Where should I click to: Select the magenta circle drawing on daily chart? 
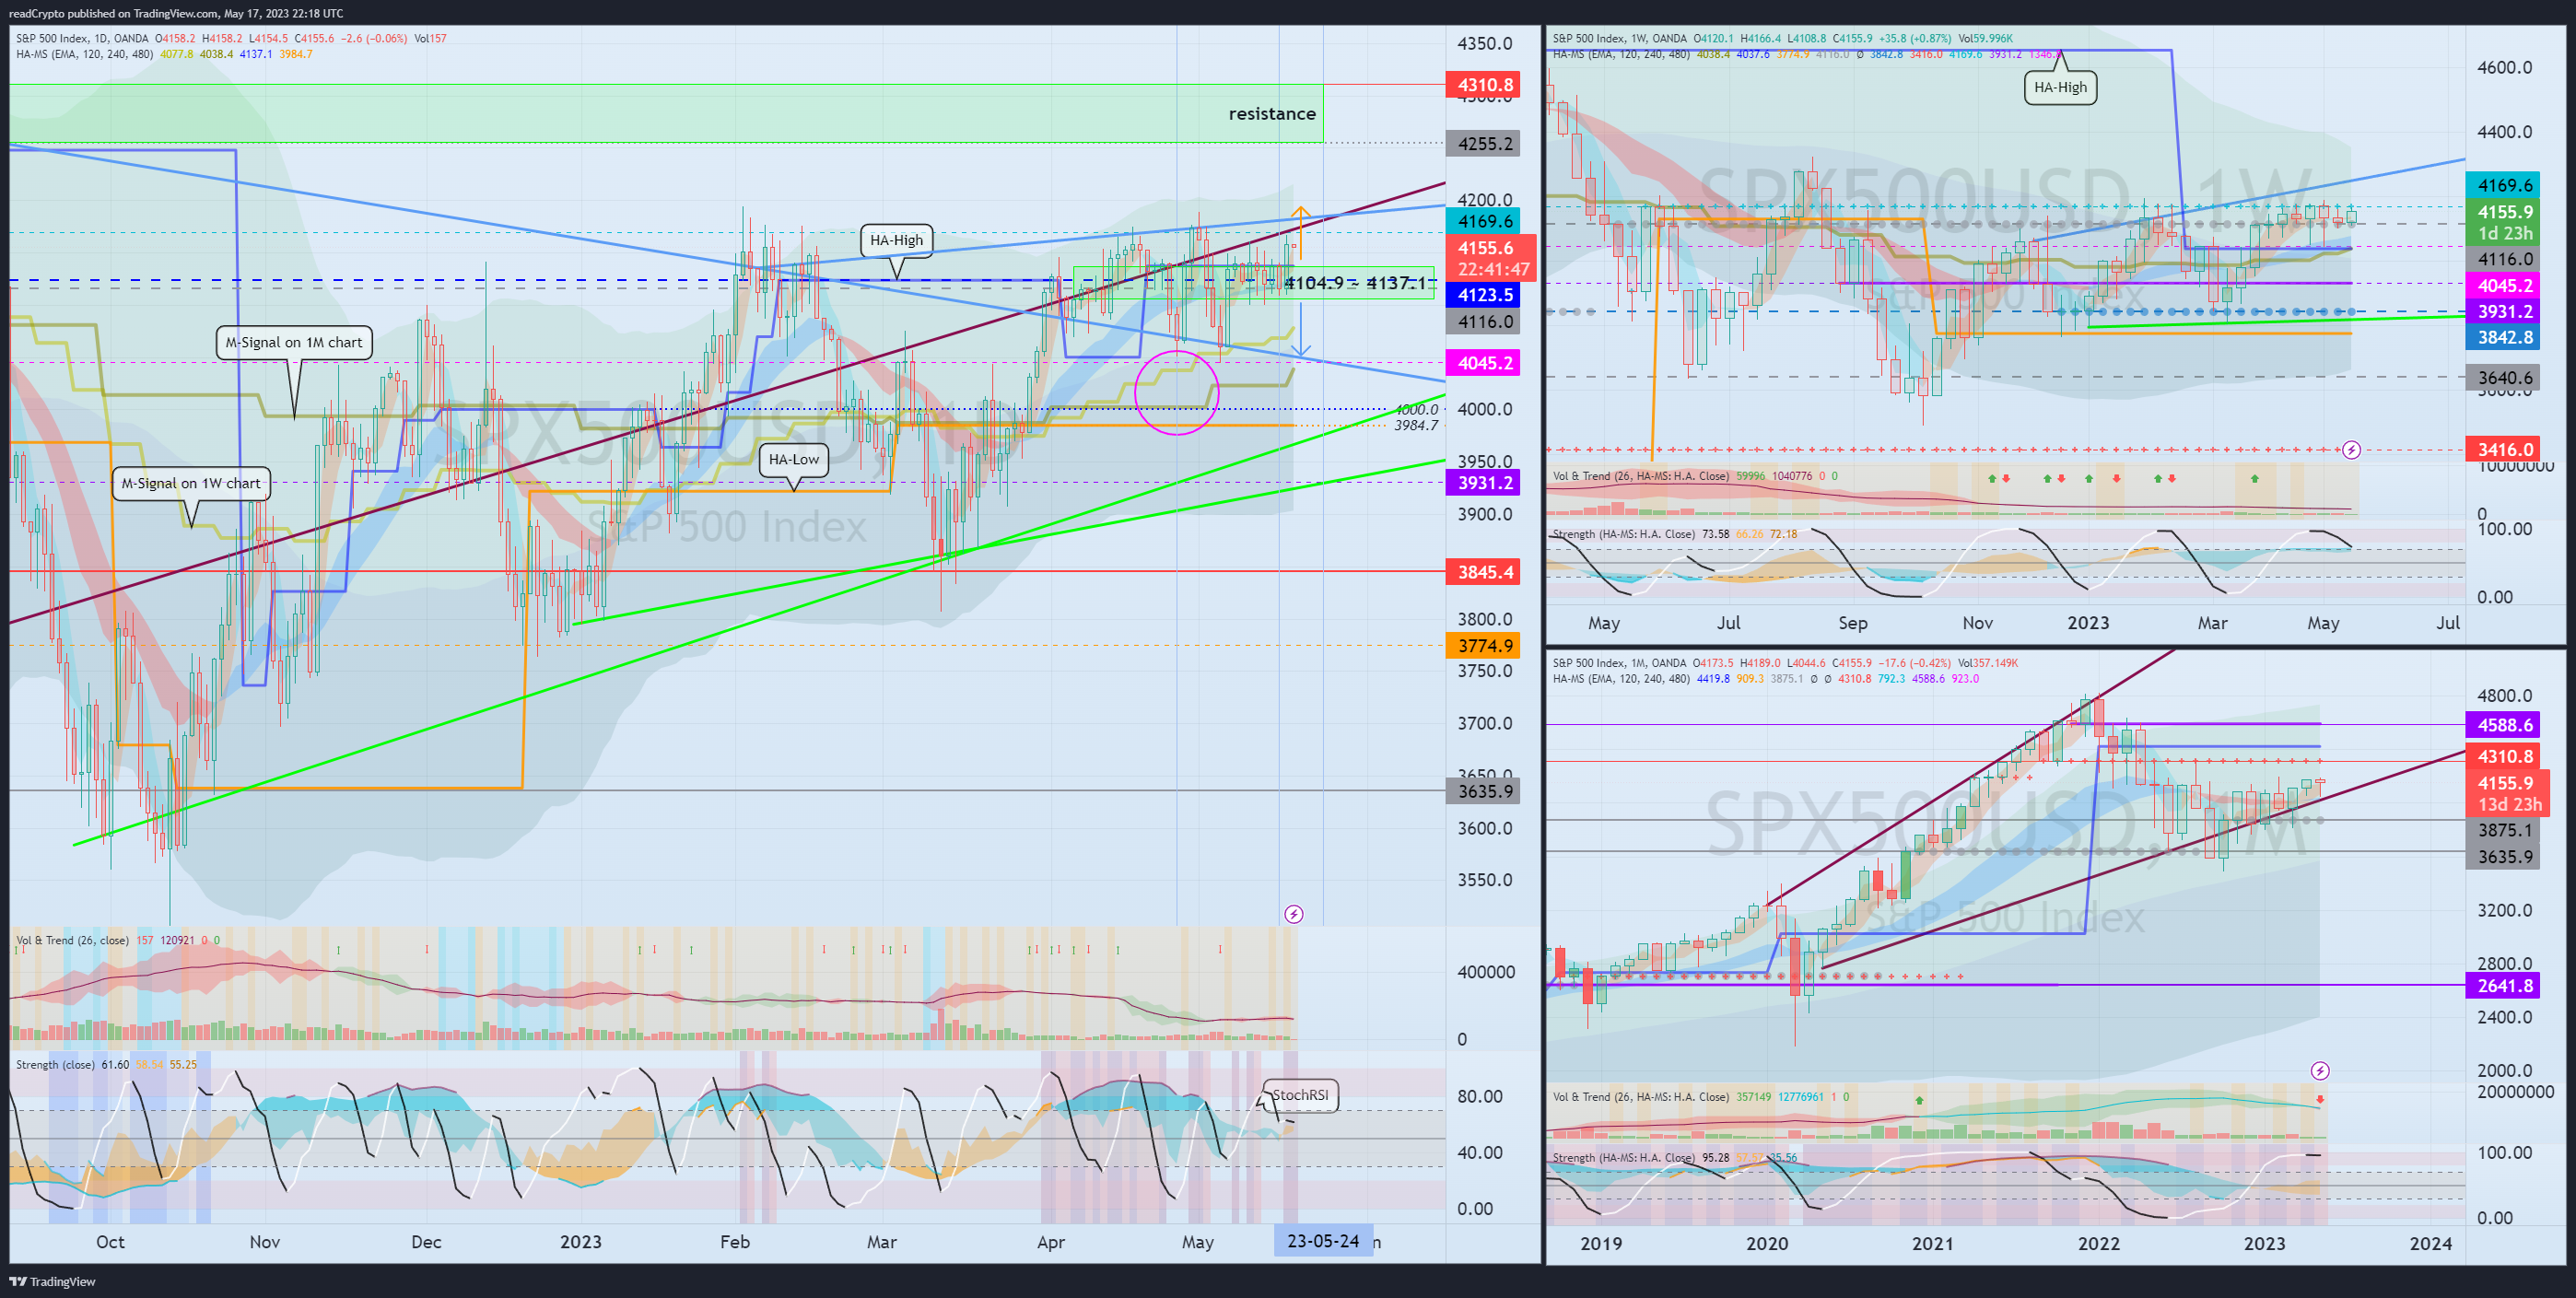point(1177,392)
